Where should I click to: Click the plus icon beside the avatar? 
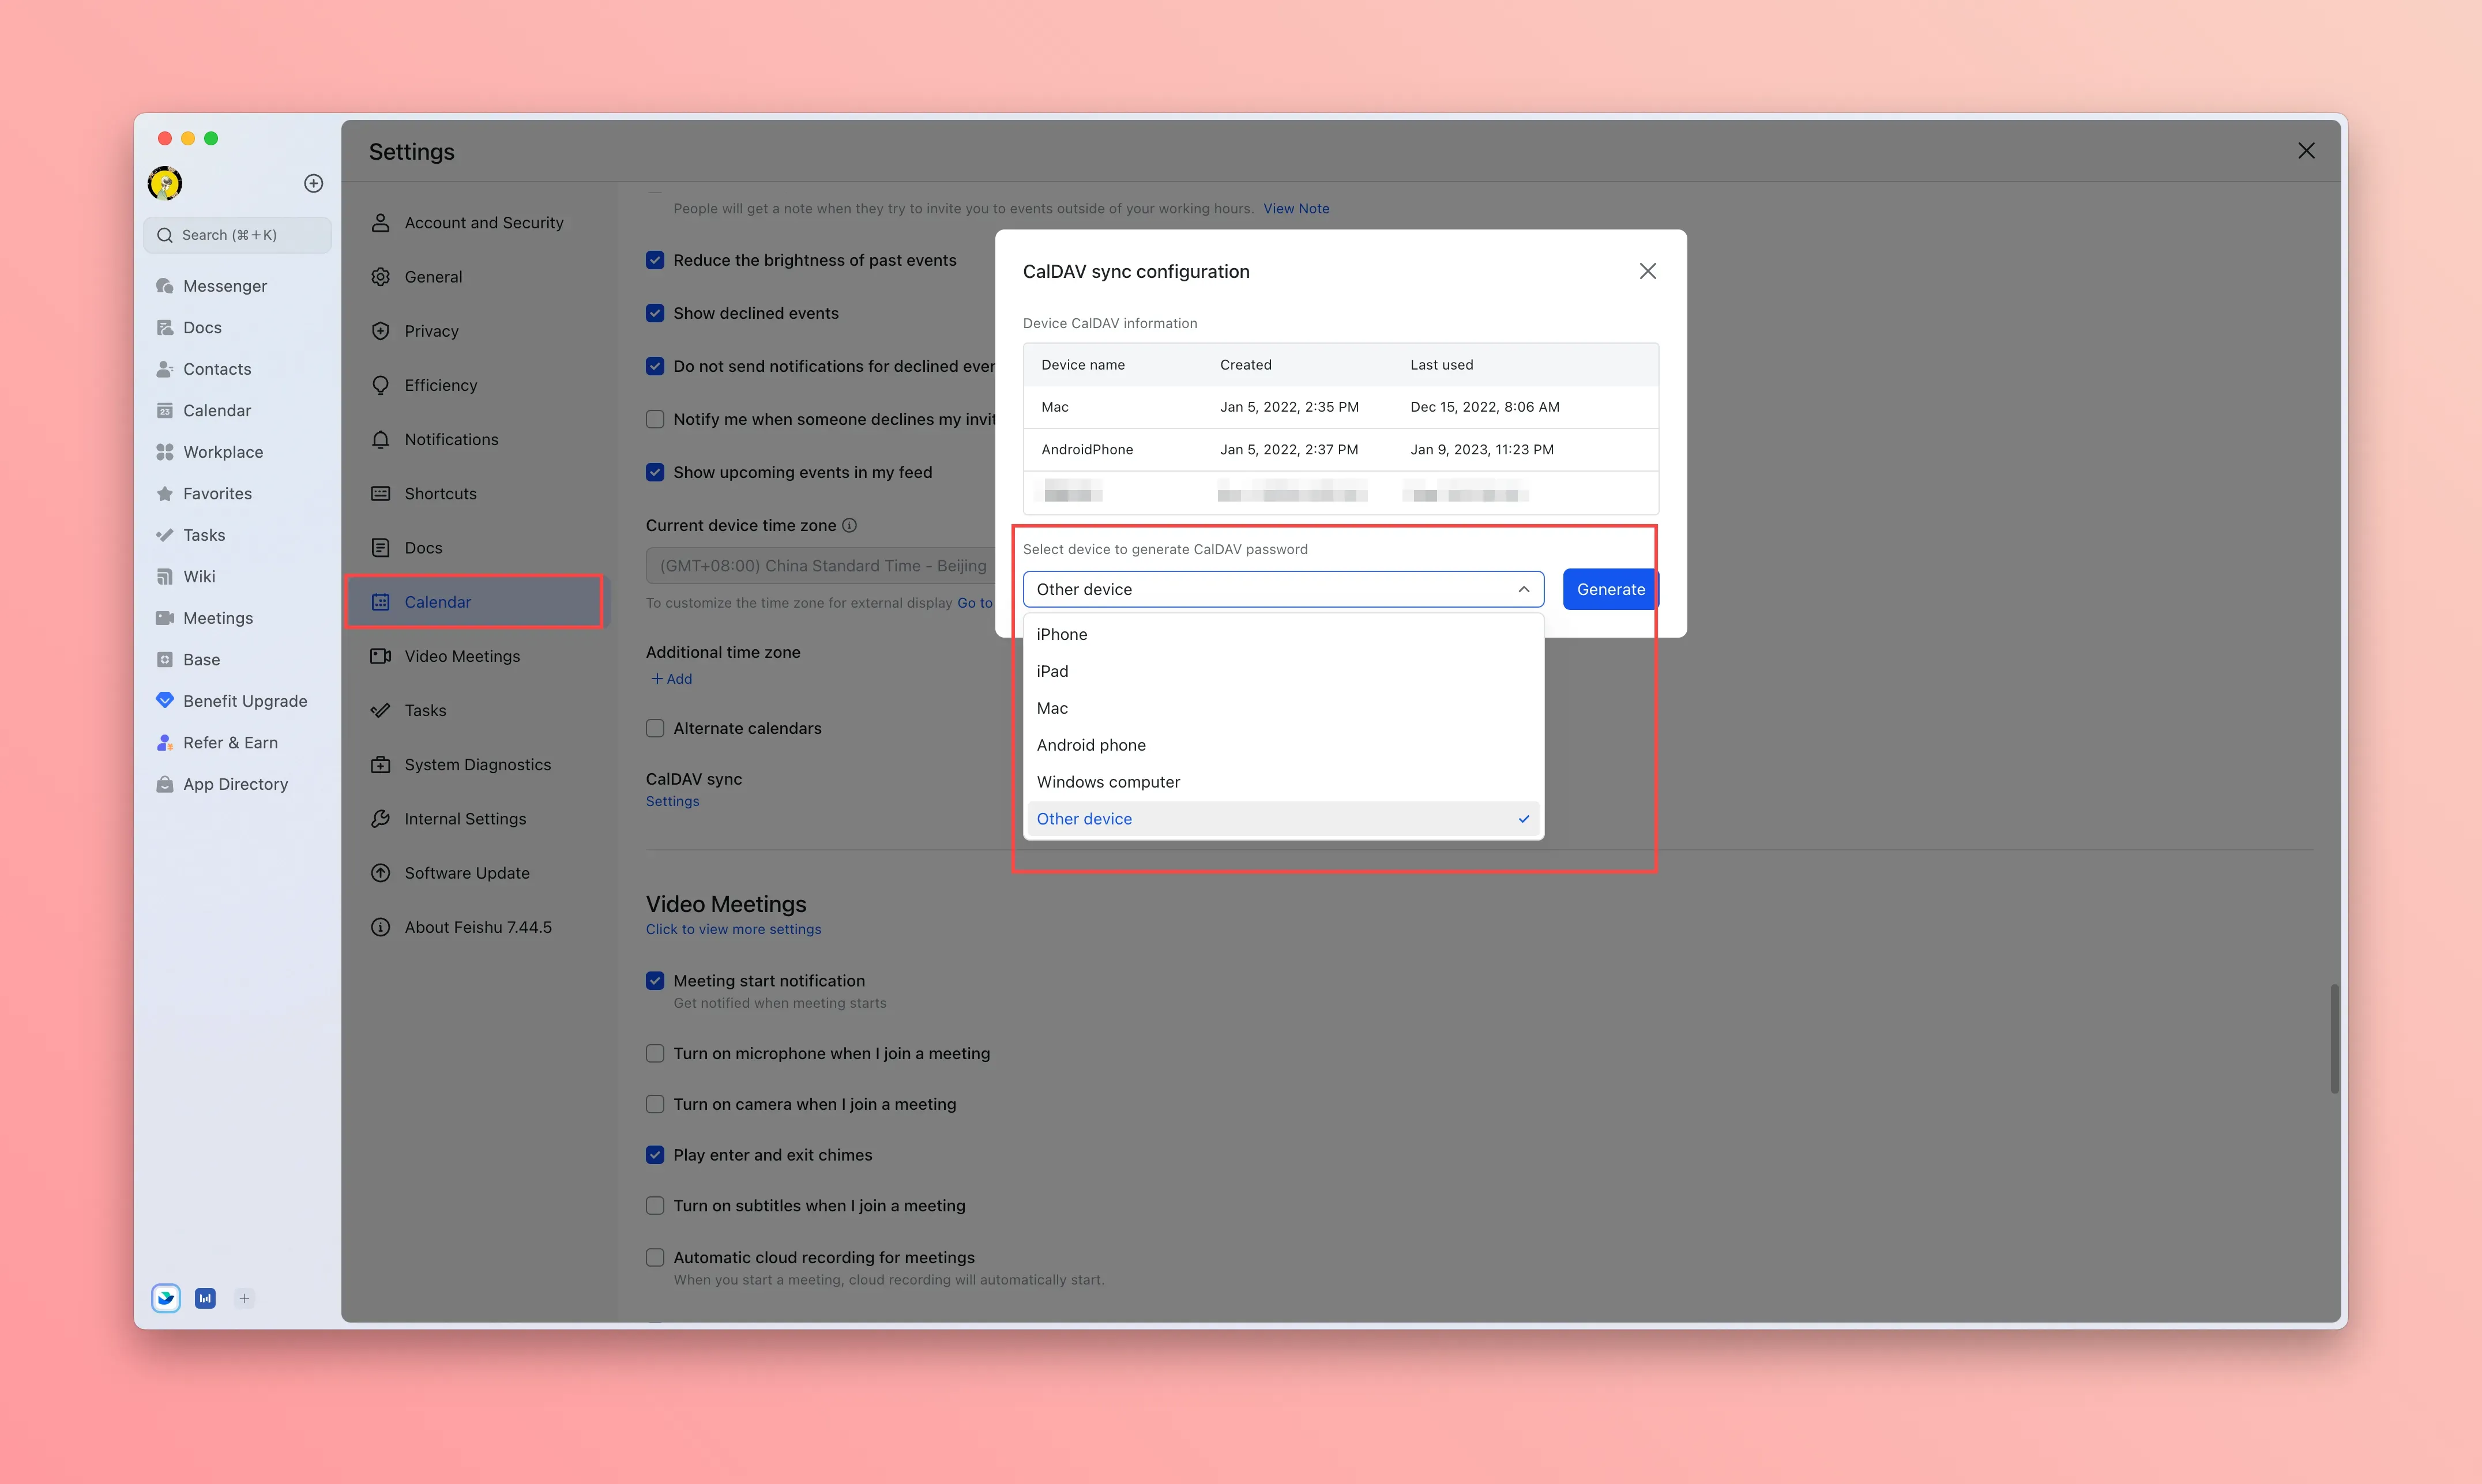point(313,183)
